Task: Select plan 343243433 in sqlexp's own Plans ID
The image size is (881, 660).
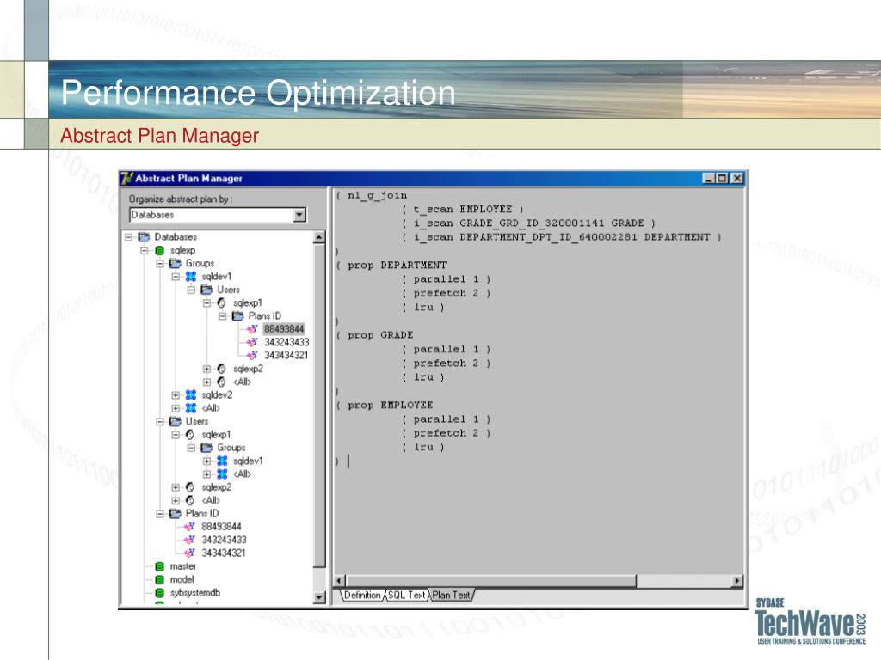Action: (224, 540)
